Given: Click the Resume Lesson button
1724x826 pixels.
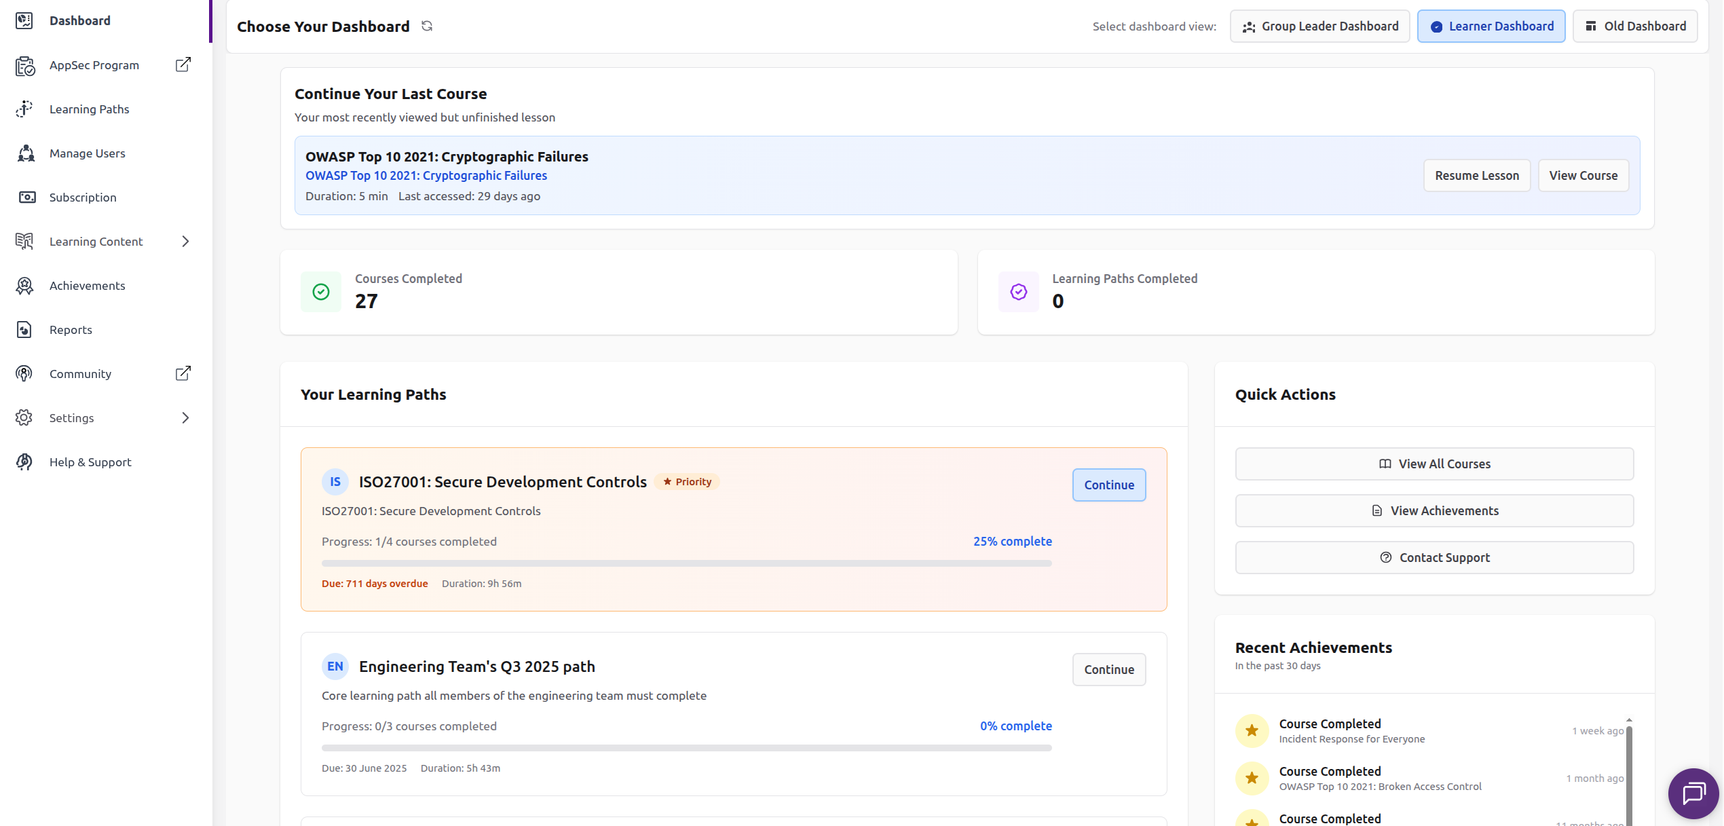Looking at the screenshot, I should point(1476,175).
